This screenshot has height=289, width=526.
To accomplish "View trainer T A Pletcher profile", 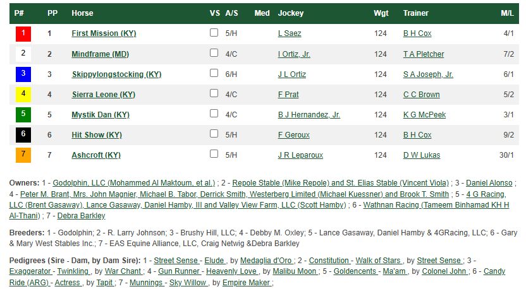I will point(424,54).
